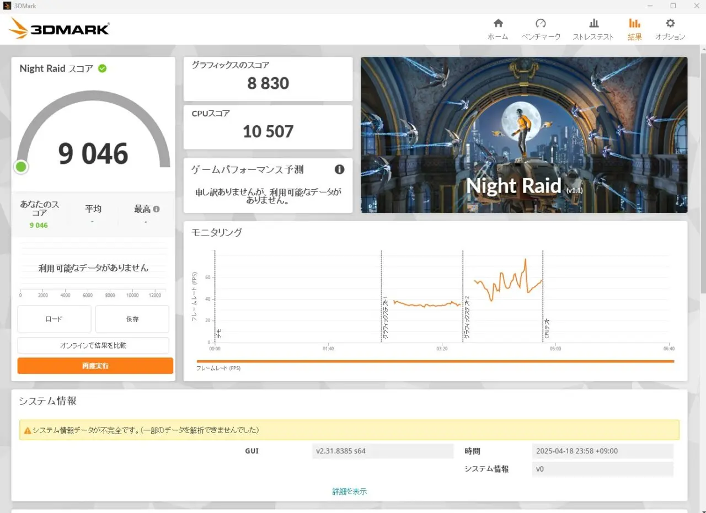The image size is (706, 513).
Task: Click the オンラインで結果を比較 button
Action: click(x=93, y=345)
